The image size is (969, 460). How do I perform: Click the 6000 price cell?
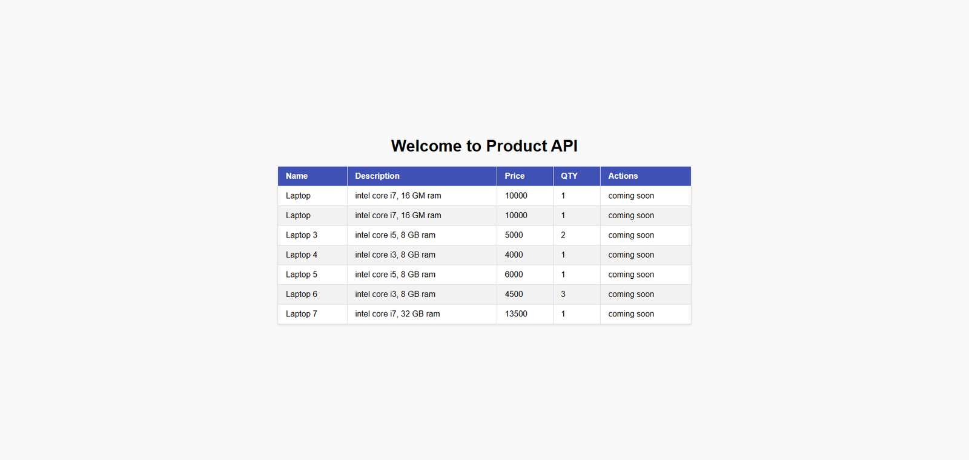point(514,275)
